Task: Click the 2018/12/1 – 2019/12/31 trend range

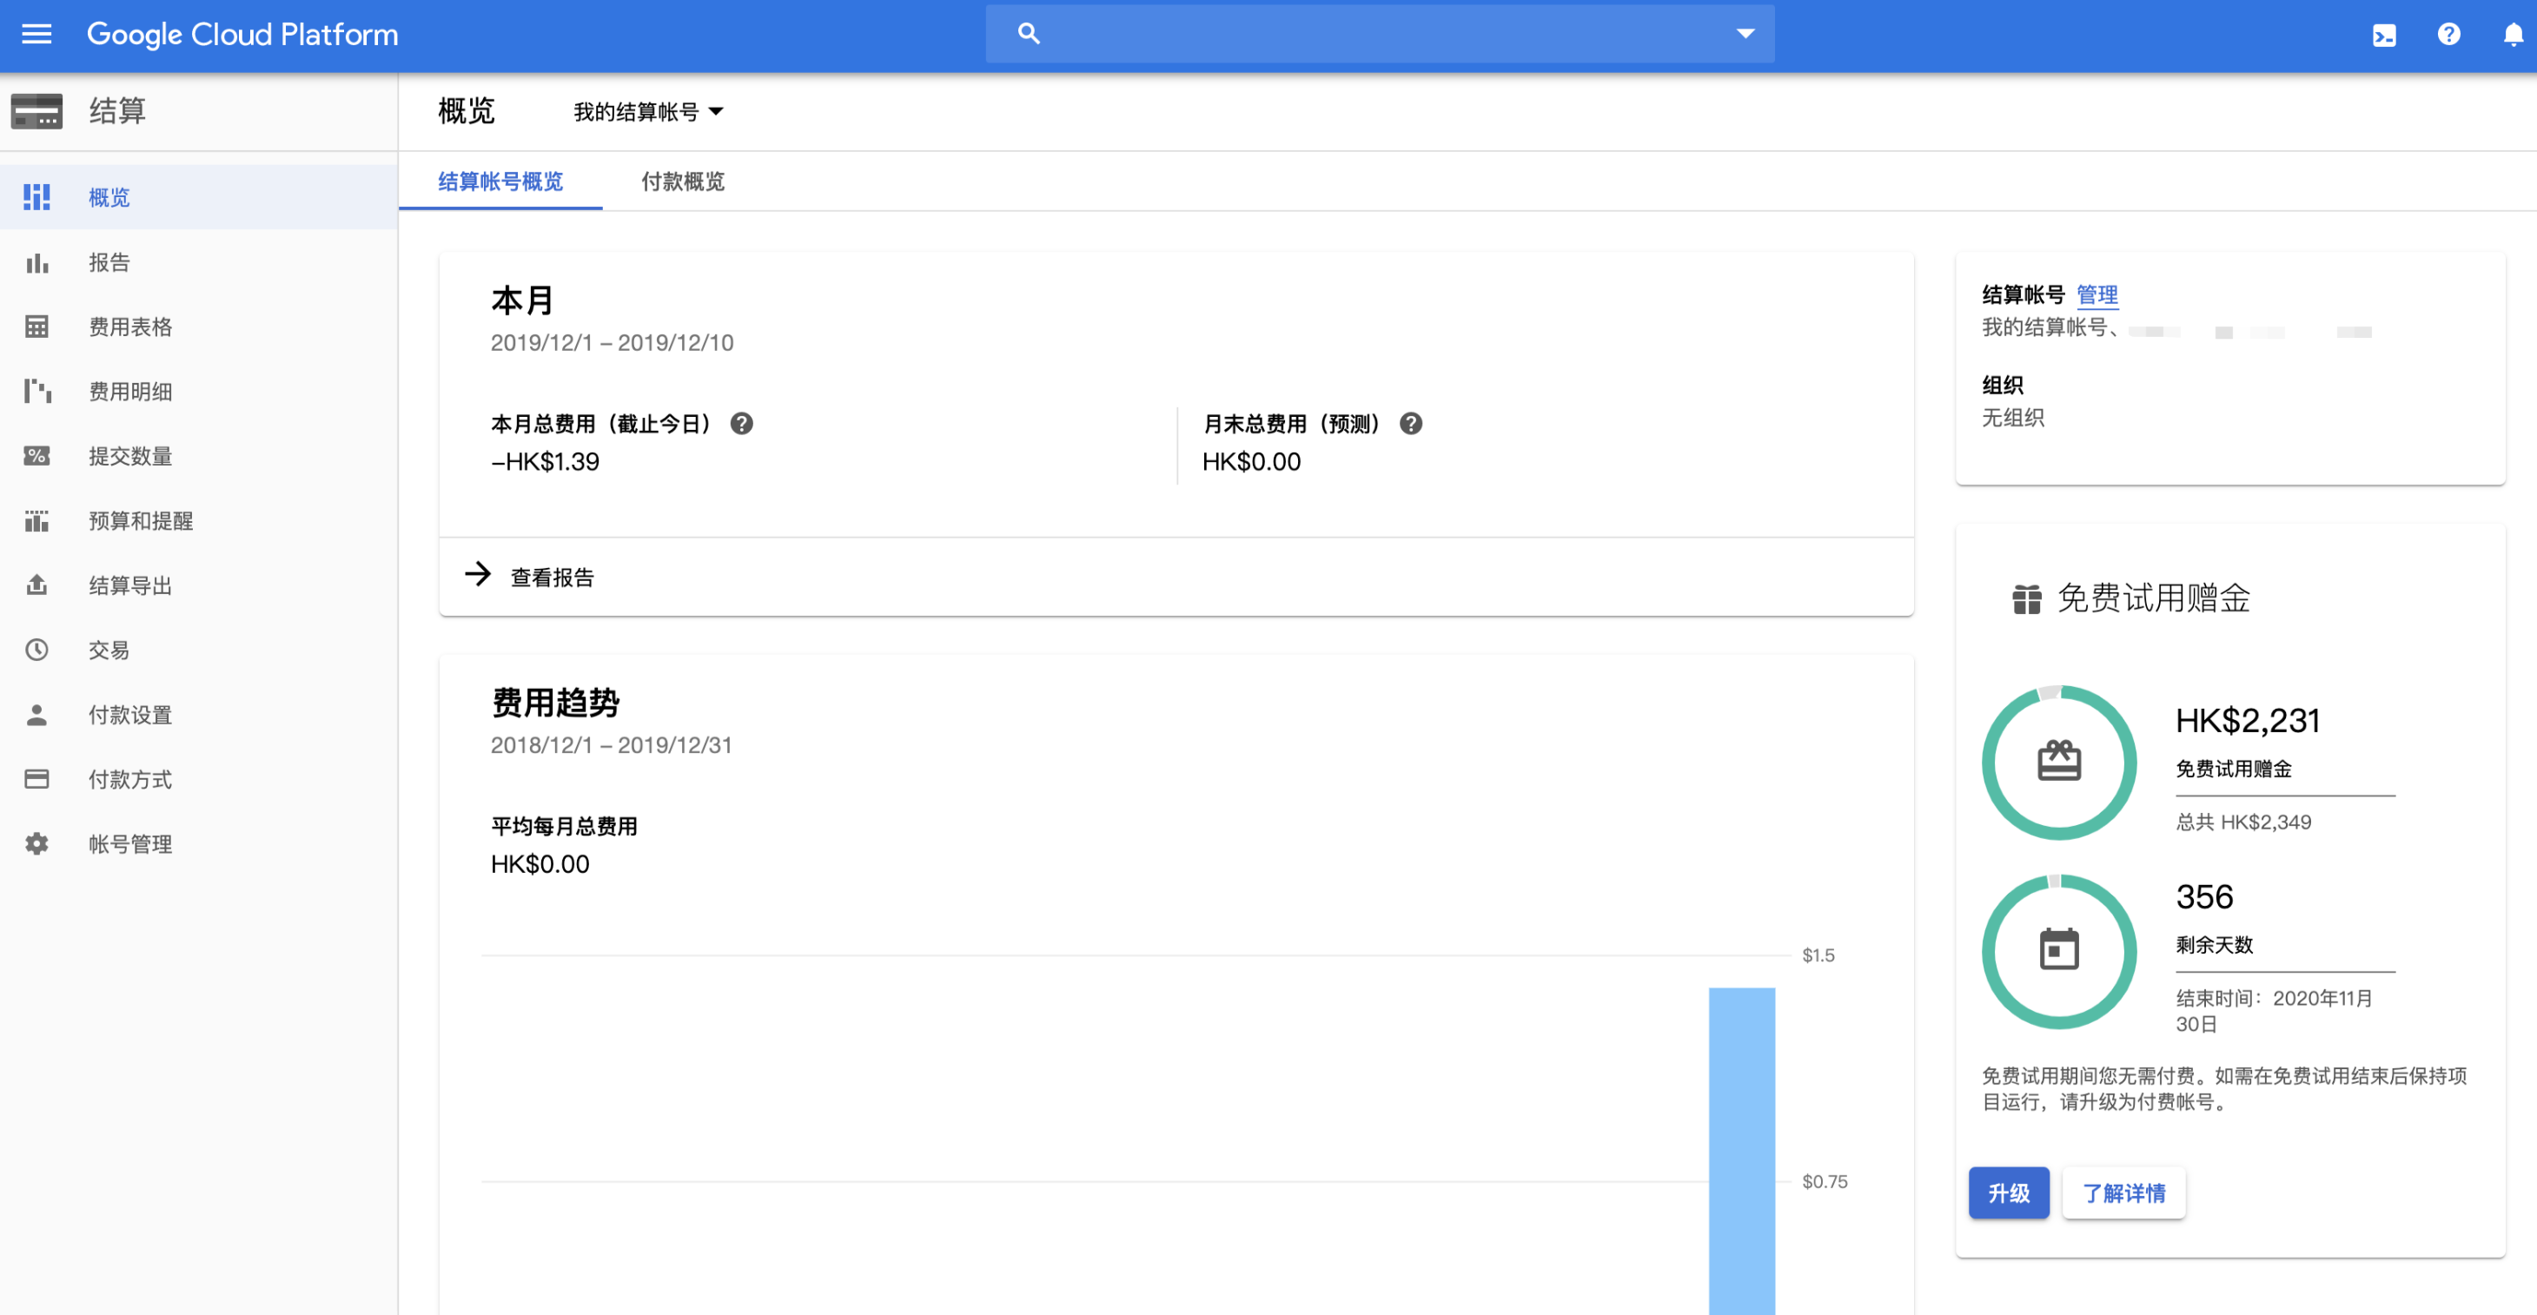Action: click(612, 745)
